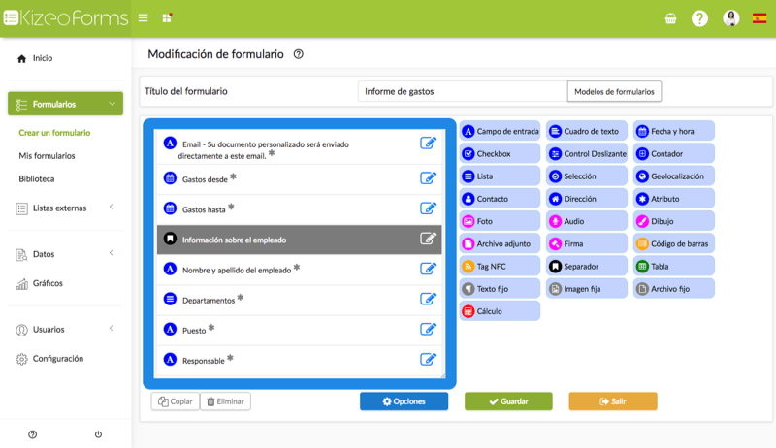The height and width of the screenshot is (448, 776).
Task: Click the power logout icon in sidebar
Action: pyautogui.click(x=99, y=434)
